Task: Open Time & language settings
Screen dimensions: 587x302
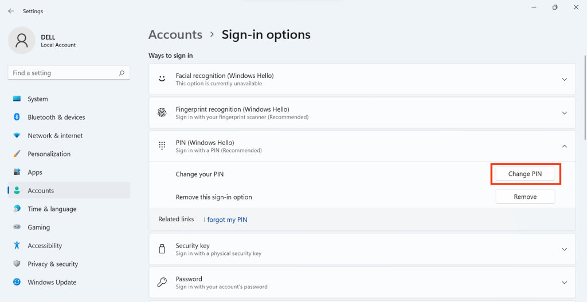Action: point(69,209)
